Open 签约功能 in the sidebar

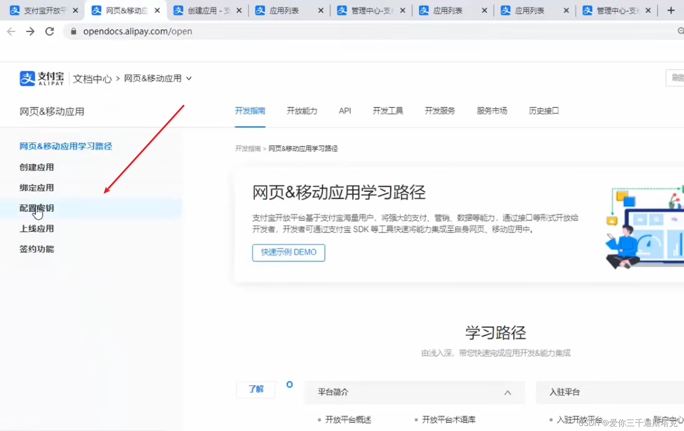pos(36,249)
